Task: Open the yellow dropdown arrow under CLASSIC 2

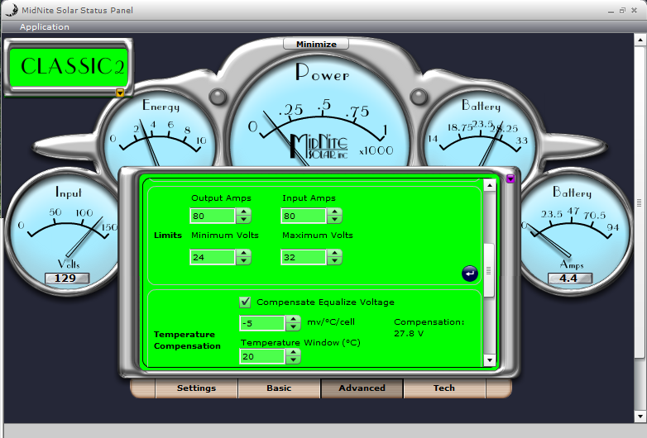Action: coord(120,93)
